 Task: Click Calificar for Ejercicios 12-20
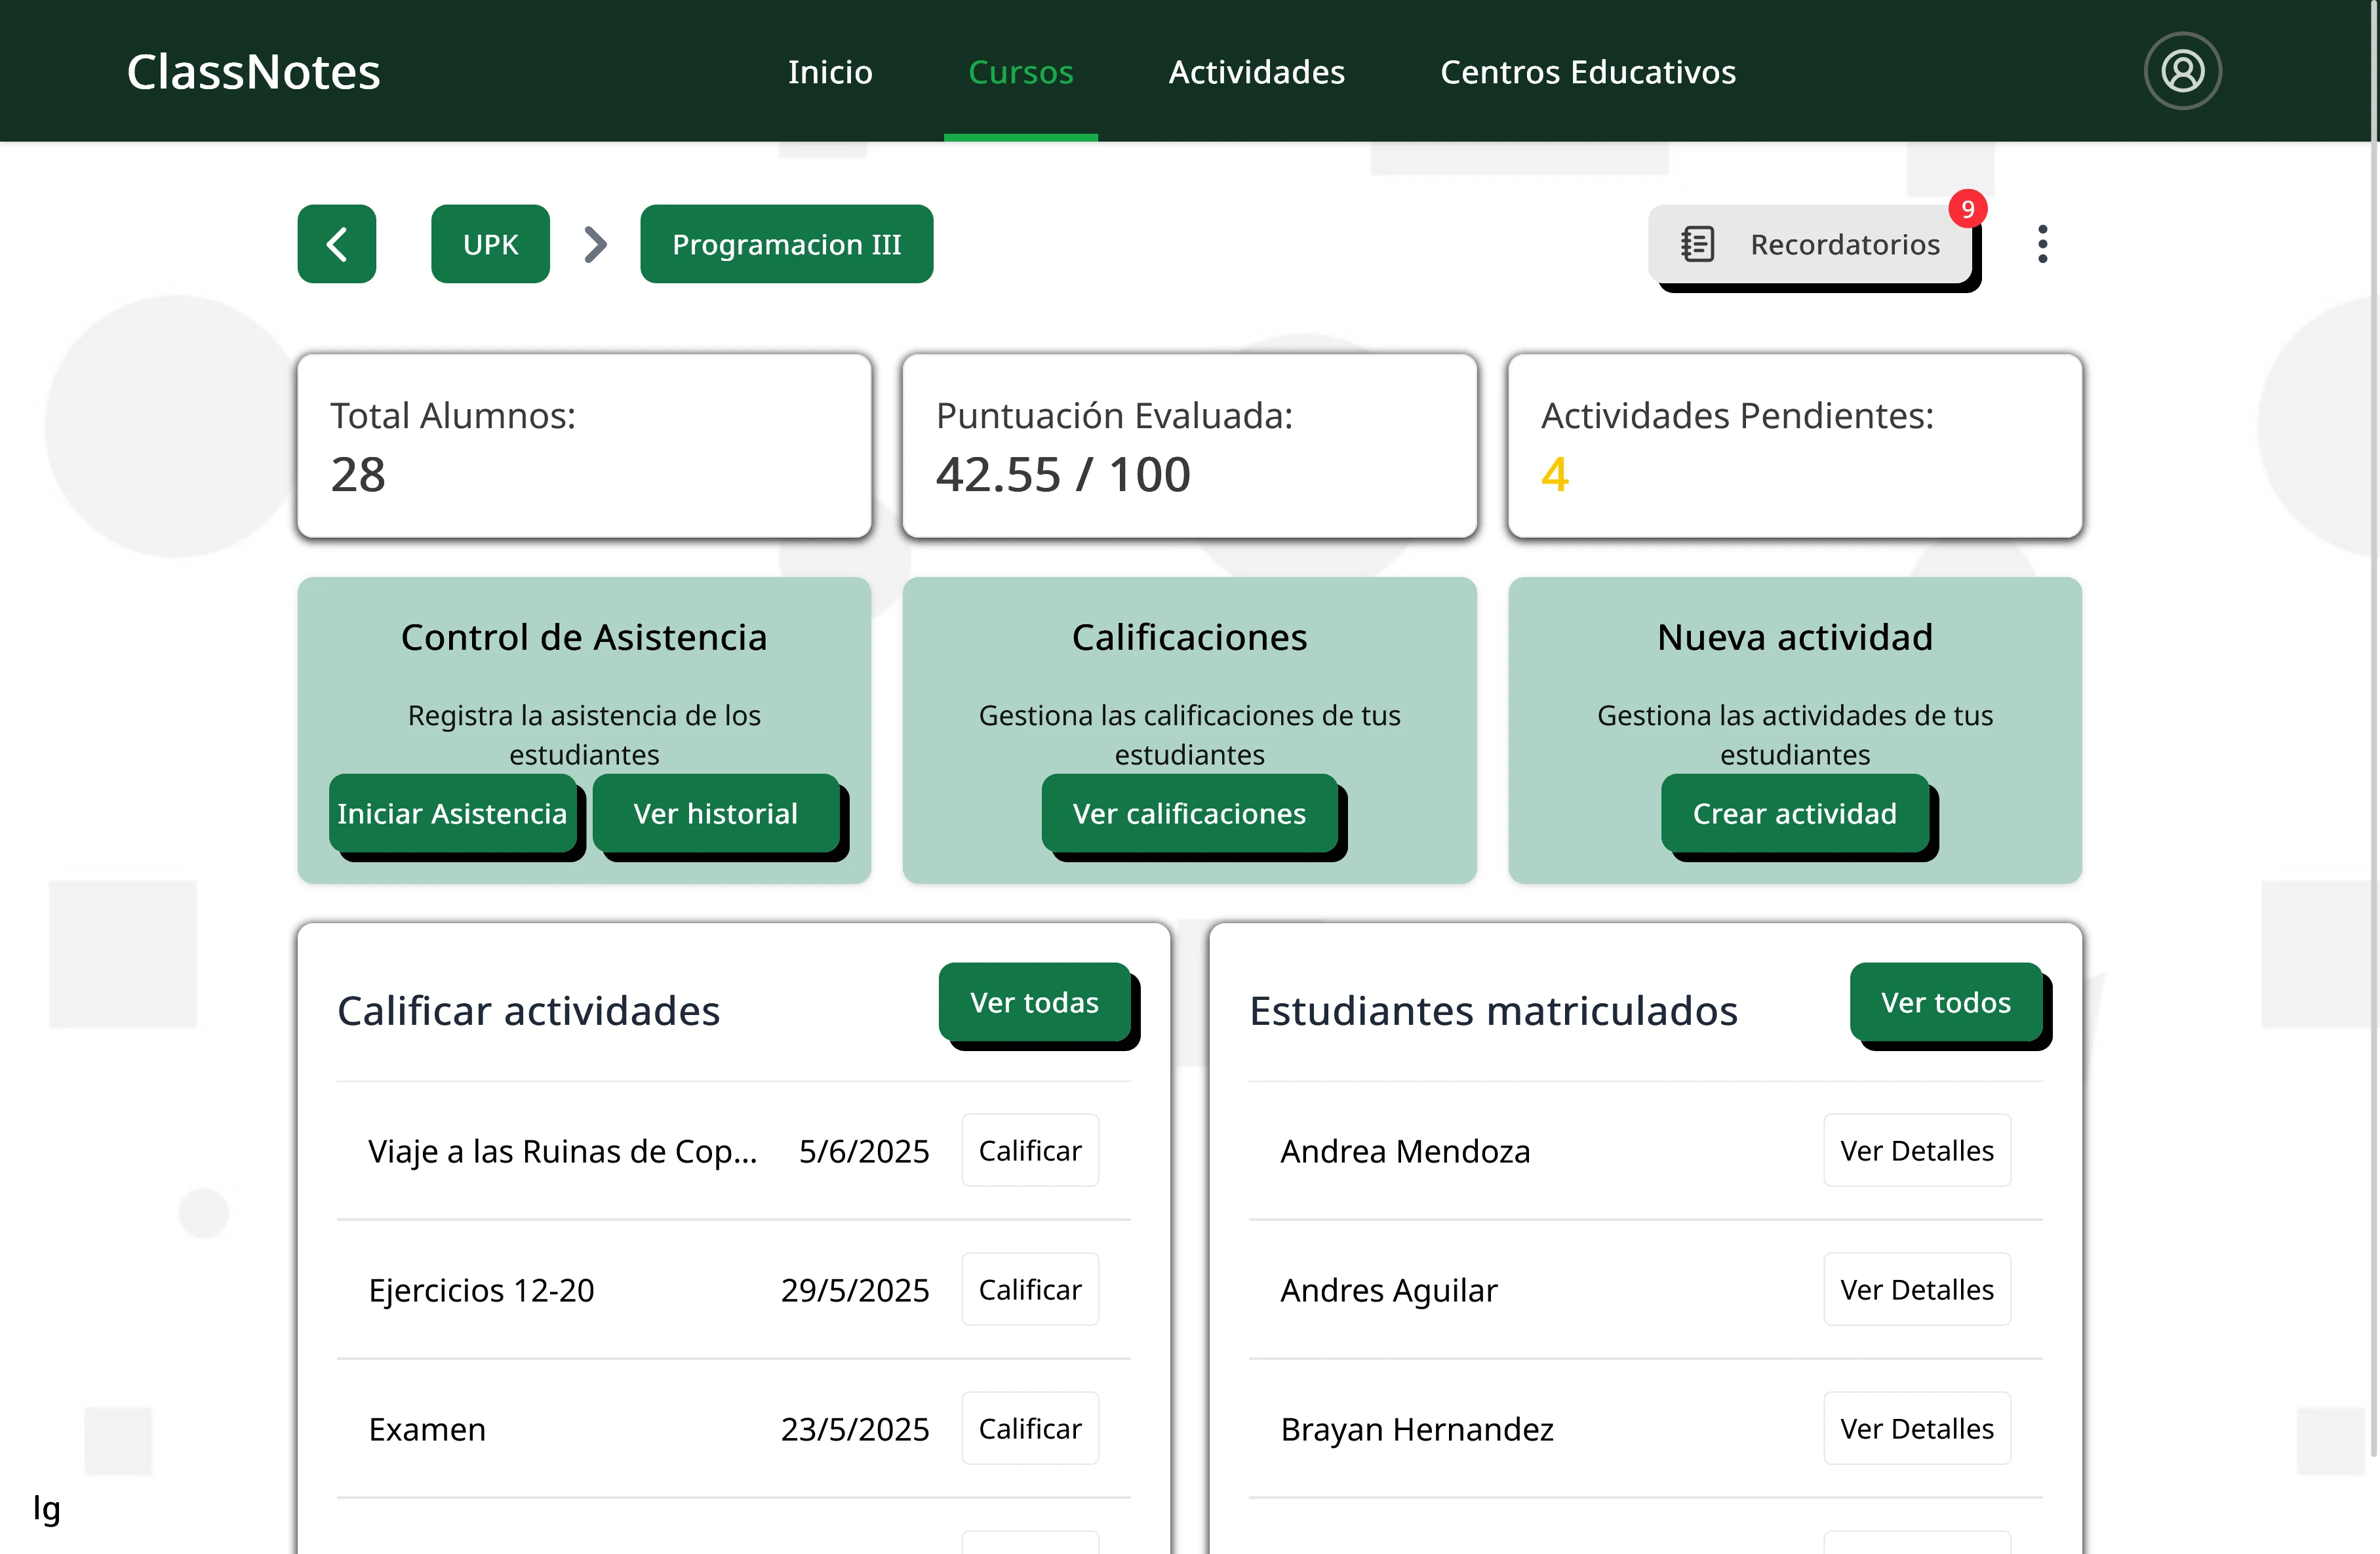click(x=1029, y=1289)
